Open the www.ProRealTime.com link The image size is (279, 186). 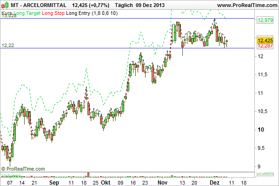tap(247, 5)
